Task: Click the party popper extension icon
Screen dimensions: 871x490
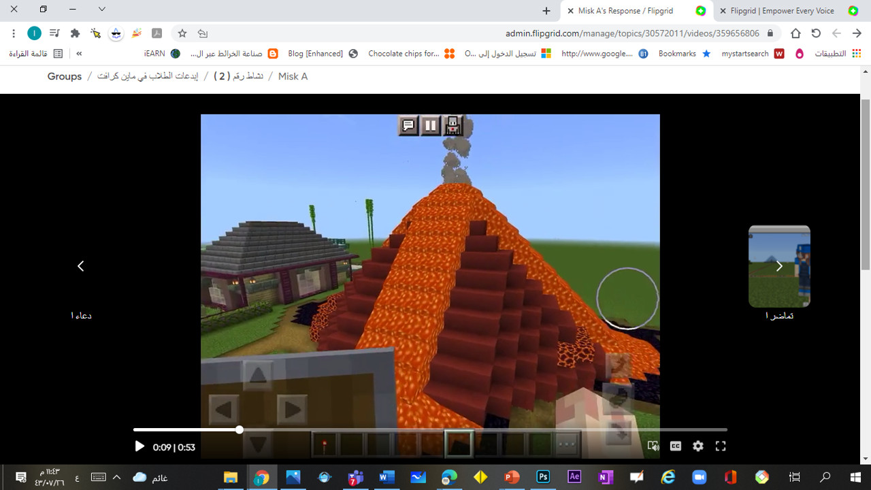Action: (x=137, y=33)
